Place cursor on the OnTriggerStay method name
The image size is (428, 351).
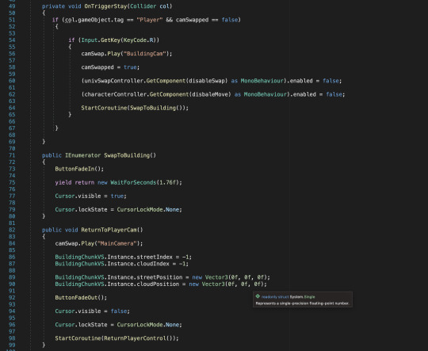click(x=105, y=6)
